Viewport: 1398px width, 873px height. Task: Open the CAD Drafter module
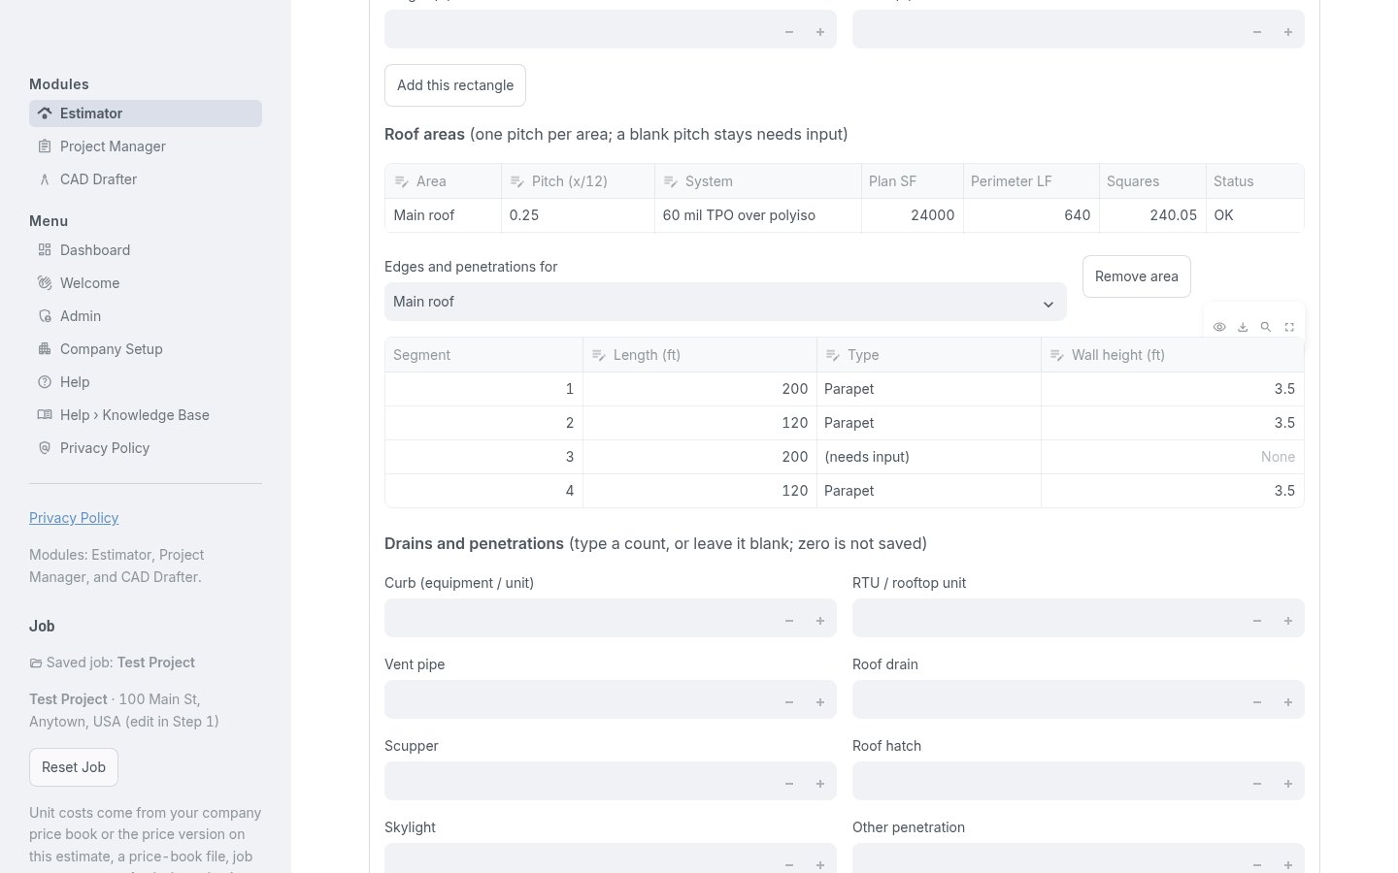pyautogui.click(x=146, y=179)
